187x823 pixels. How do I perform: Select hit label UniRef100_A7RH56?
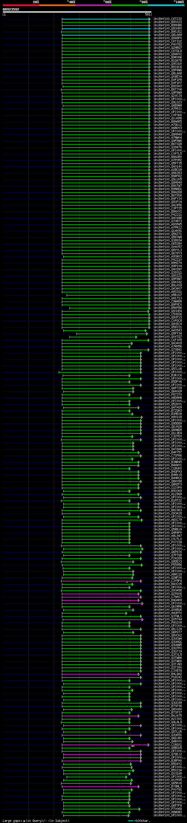[x=168, y=346]
